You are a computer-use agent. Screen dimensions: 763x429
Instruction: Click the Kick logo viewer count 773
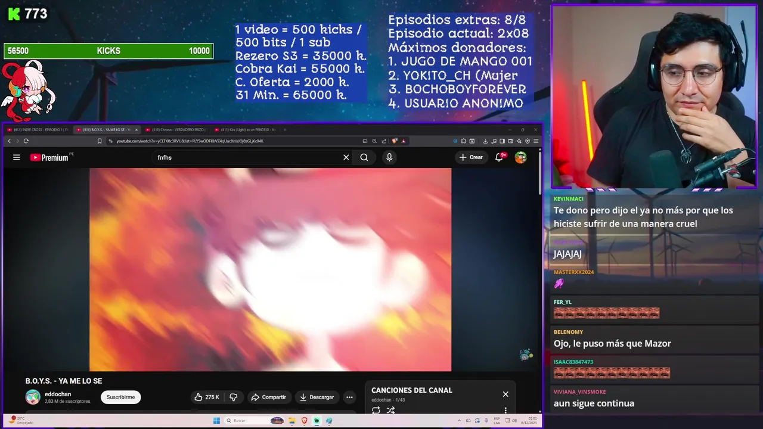[27, 14]
